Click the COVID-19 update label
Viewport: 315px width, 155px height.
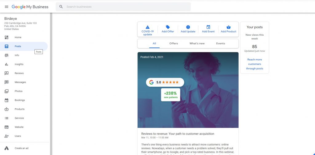[x=147, y=33]
